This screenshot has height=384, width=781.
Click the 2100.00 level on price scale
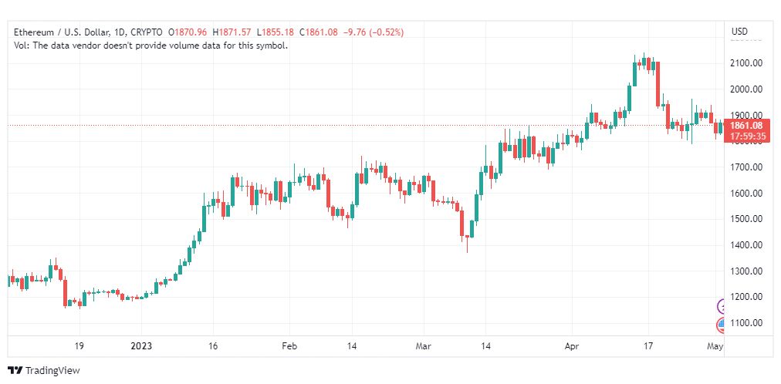[x=746, y=64]
